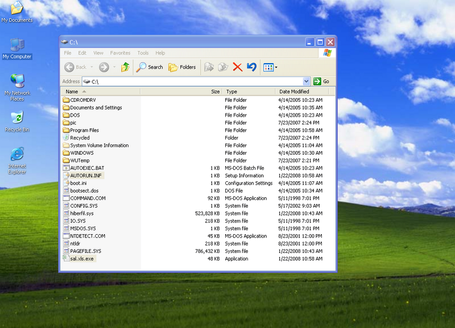Open the File menu

(x=68, y=53)
